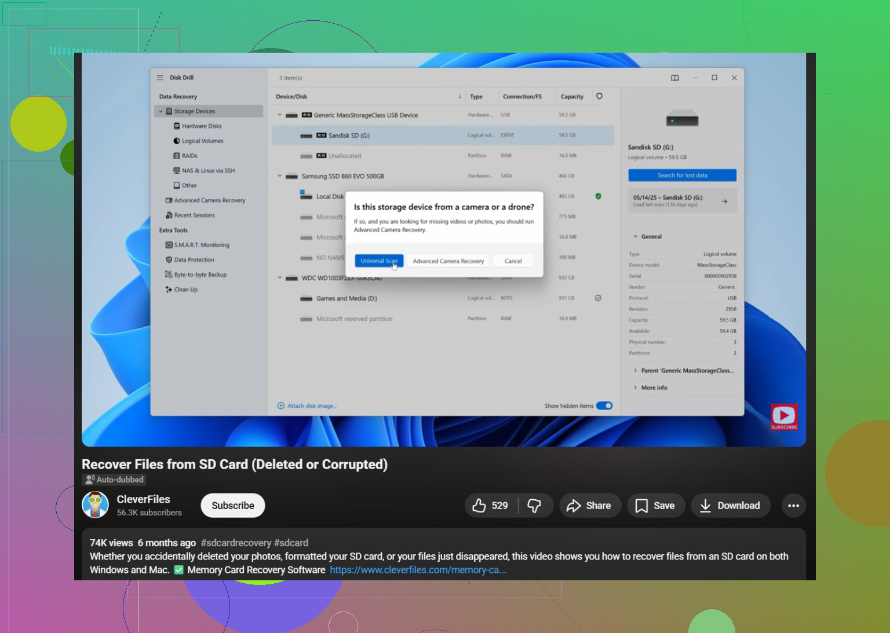Open S.M.A.R.T. Monitoring label in the sidebar
Viewport: 890px width, 633px height.
(202, 245)
